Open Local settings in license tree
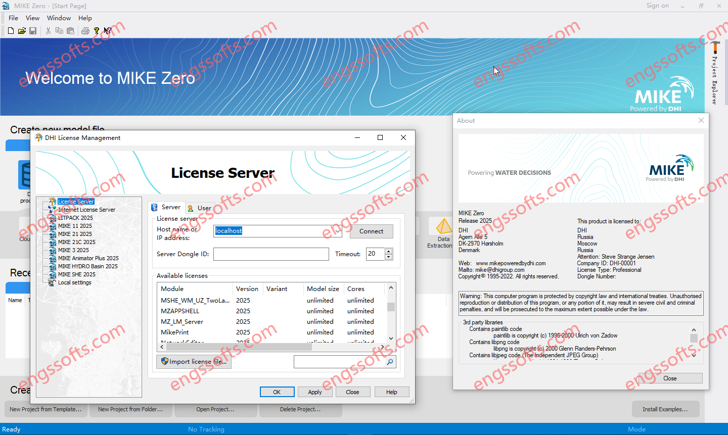The image size is (728, 435). click(74, 282)
